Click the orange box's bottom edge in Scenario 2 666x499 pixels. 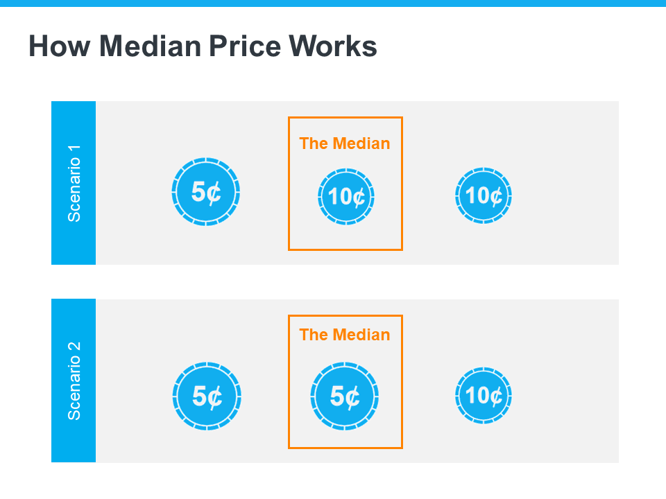click(345, 448)
